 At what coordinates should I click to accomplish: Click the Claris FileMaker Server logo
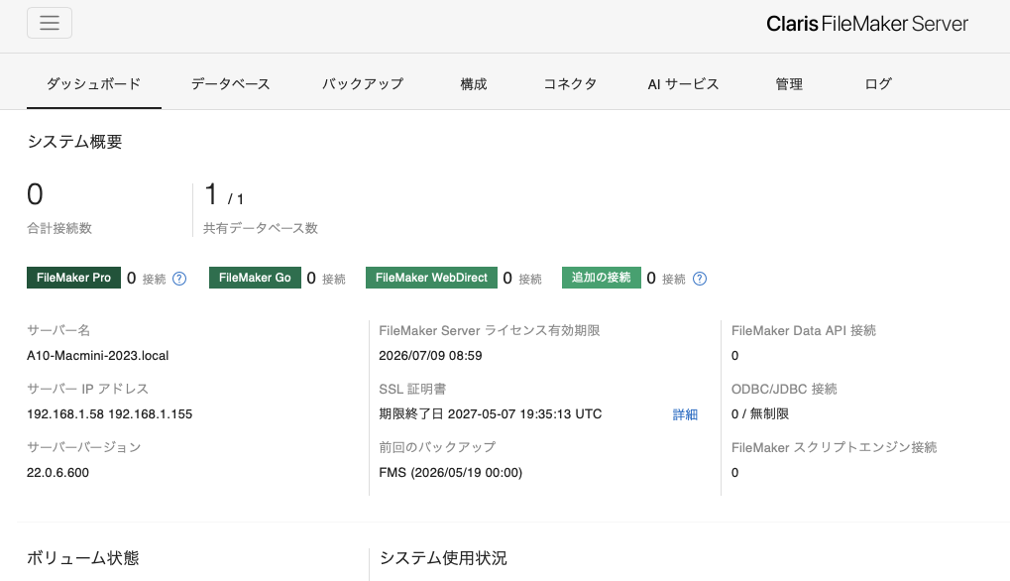[x=867, y=24]
